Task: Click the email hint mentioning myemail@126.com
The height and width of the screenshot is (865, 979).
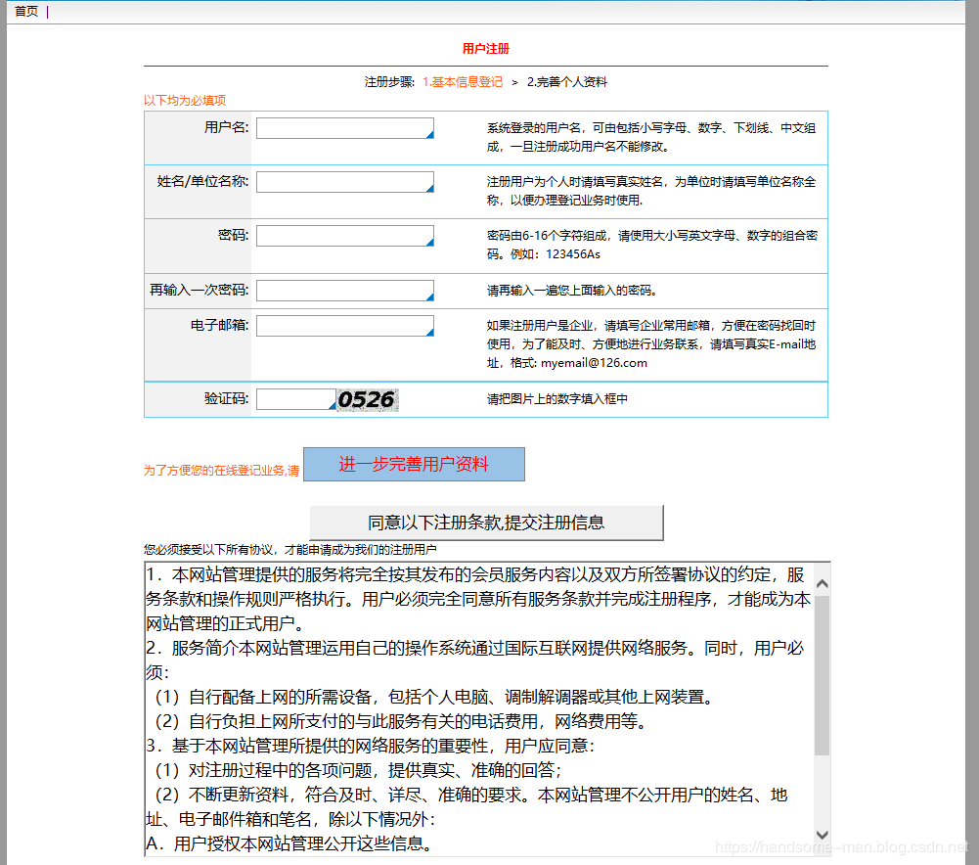Action: [x=651, y=344]
